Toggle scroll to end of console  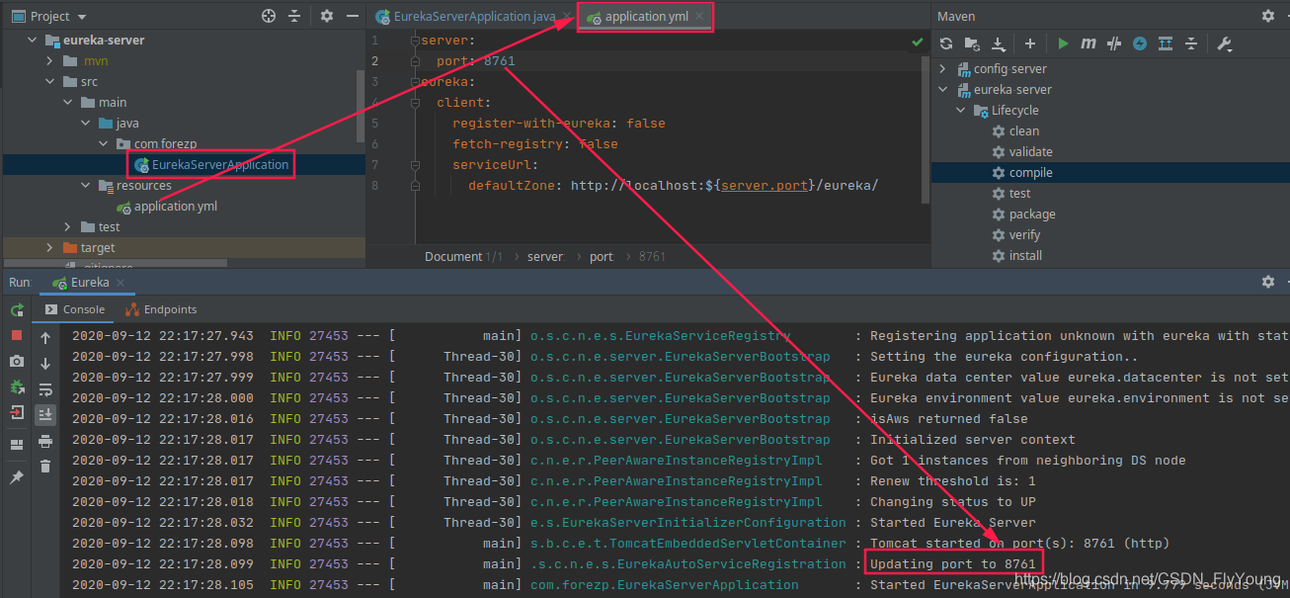(x=45, y=415)
